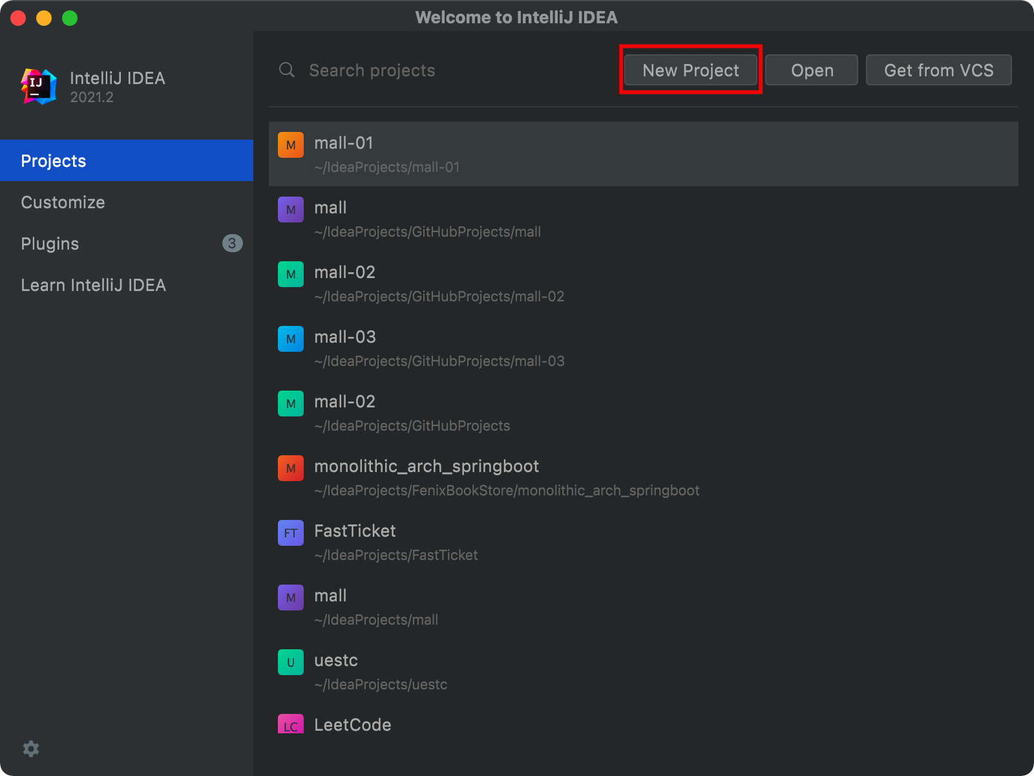
Task: Click Get from VCS button
Action: click(x=938, y=70)
